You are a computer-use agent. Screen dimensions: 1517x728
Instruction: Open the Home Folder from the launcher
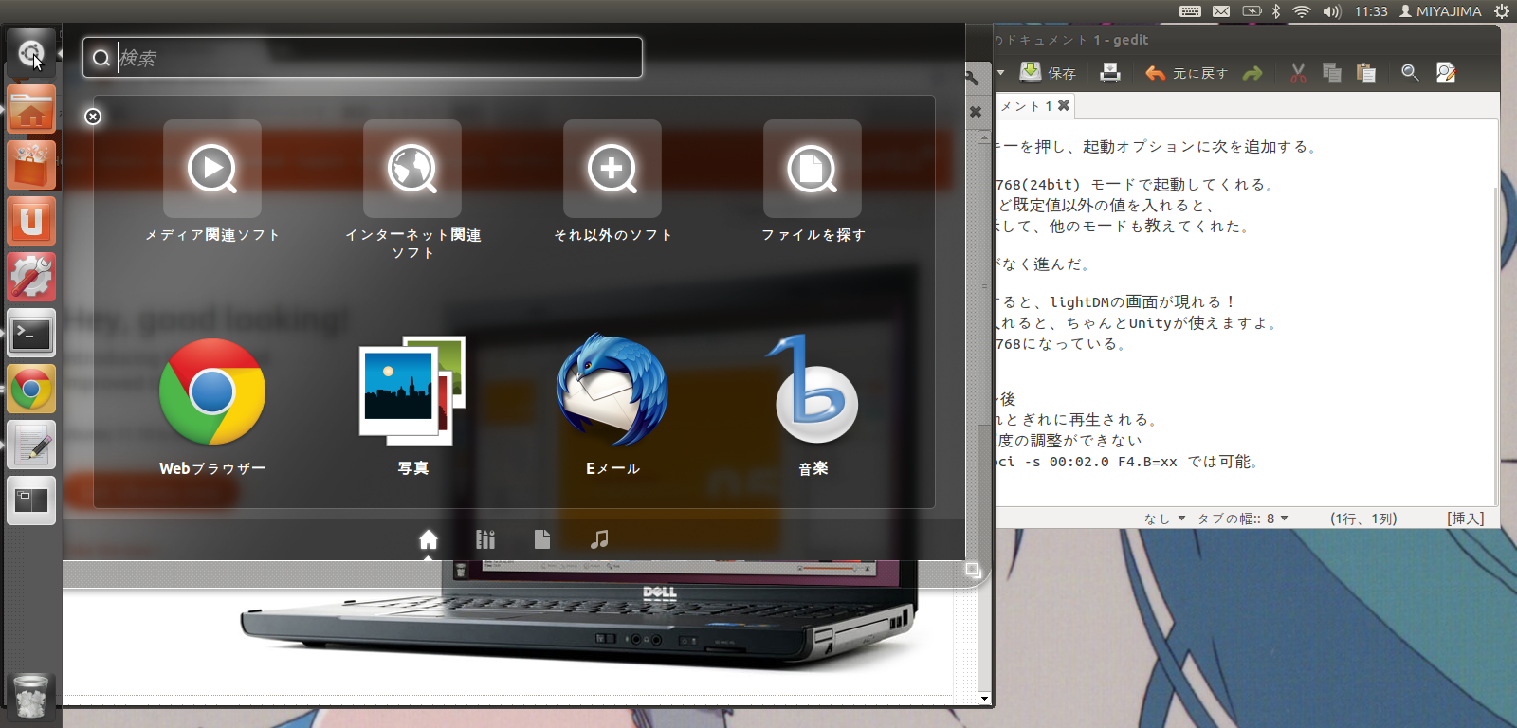[x=31, y=109]
